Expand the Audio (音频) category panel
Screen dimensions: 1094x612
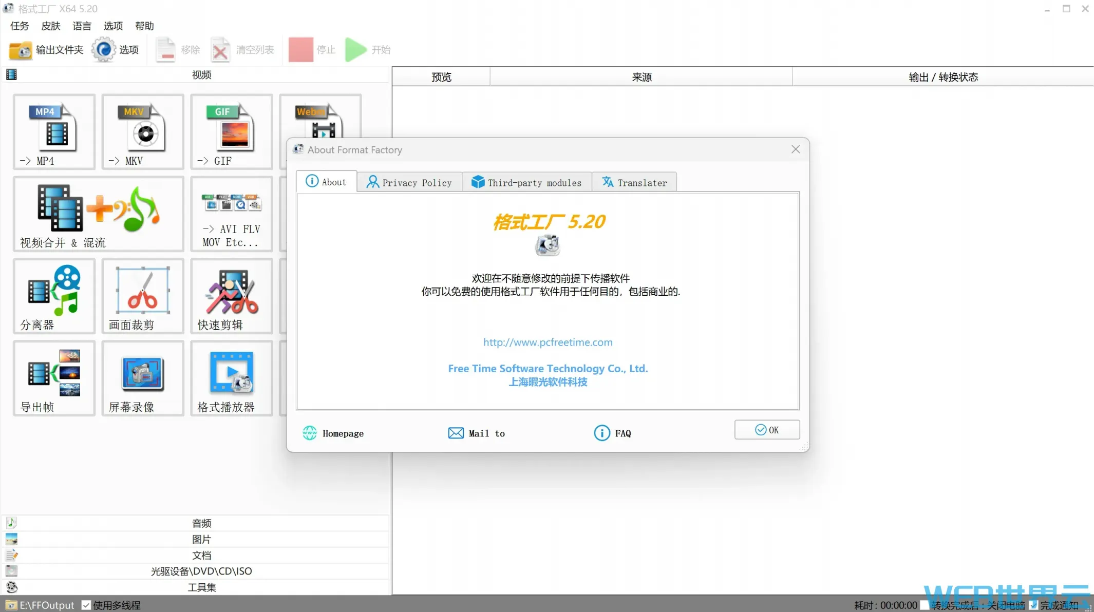[x=196, y=523]
